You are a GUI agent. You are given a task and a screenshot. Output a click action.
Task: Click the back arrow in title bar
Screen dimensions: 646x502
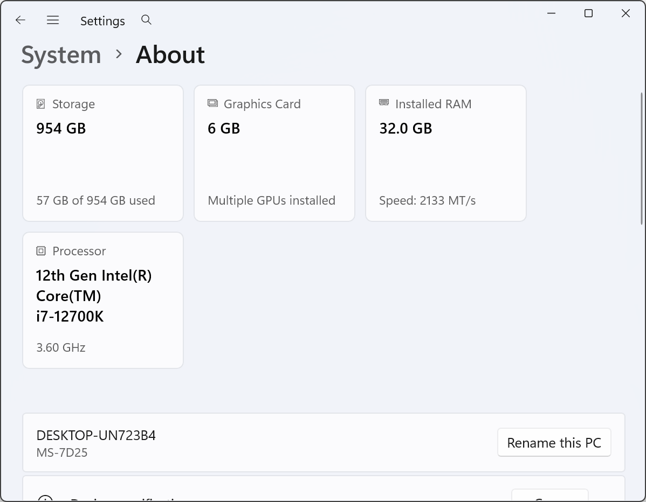20,20
